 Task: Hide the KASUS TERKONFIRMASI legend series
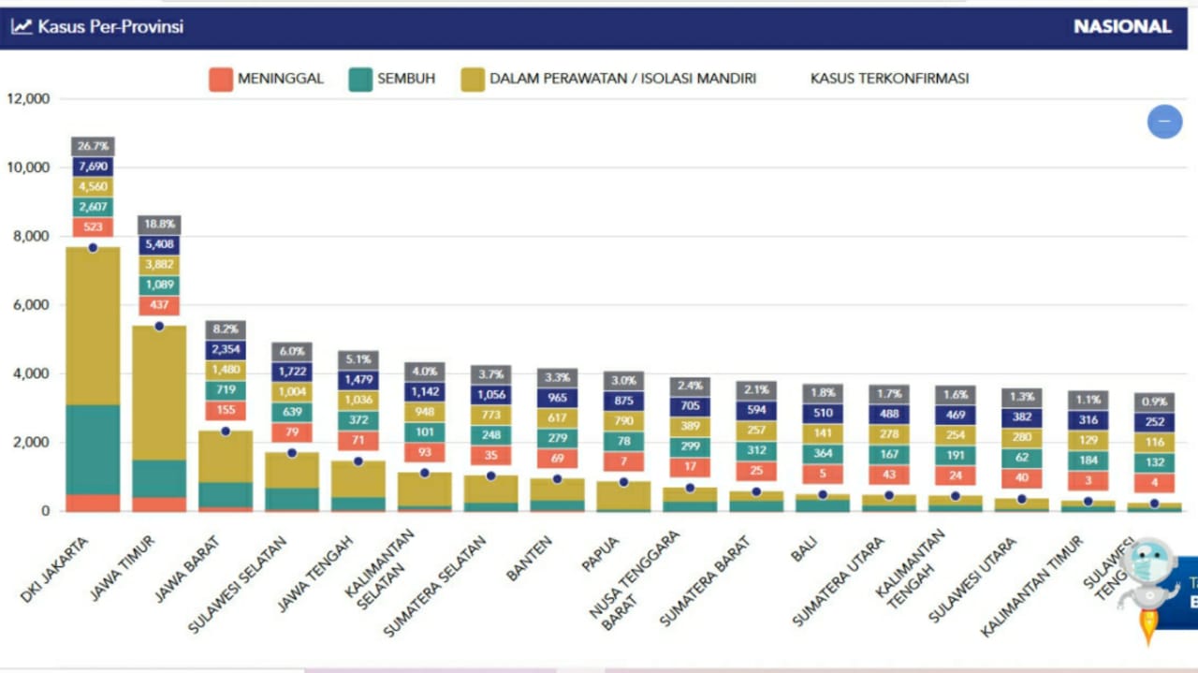click(x=889, y=80)
